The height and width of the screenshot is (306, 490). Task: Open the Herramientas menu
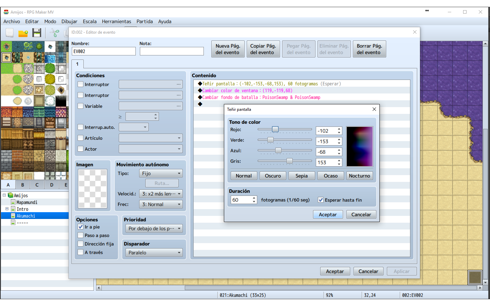[116, 21]
